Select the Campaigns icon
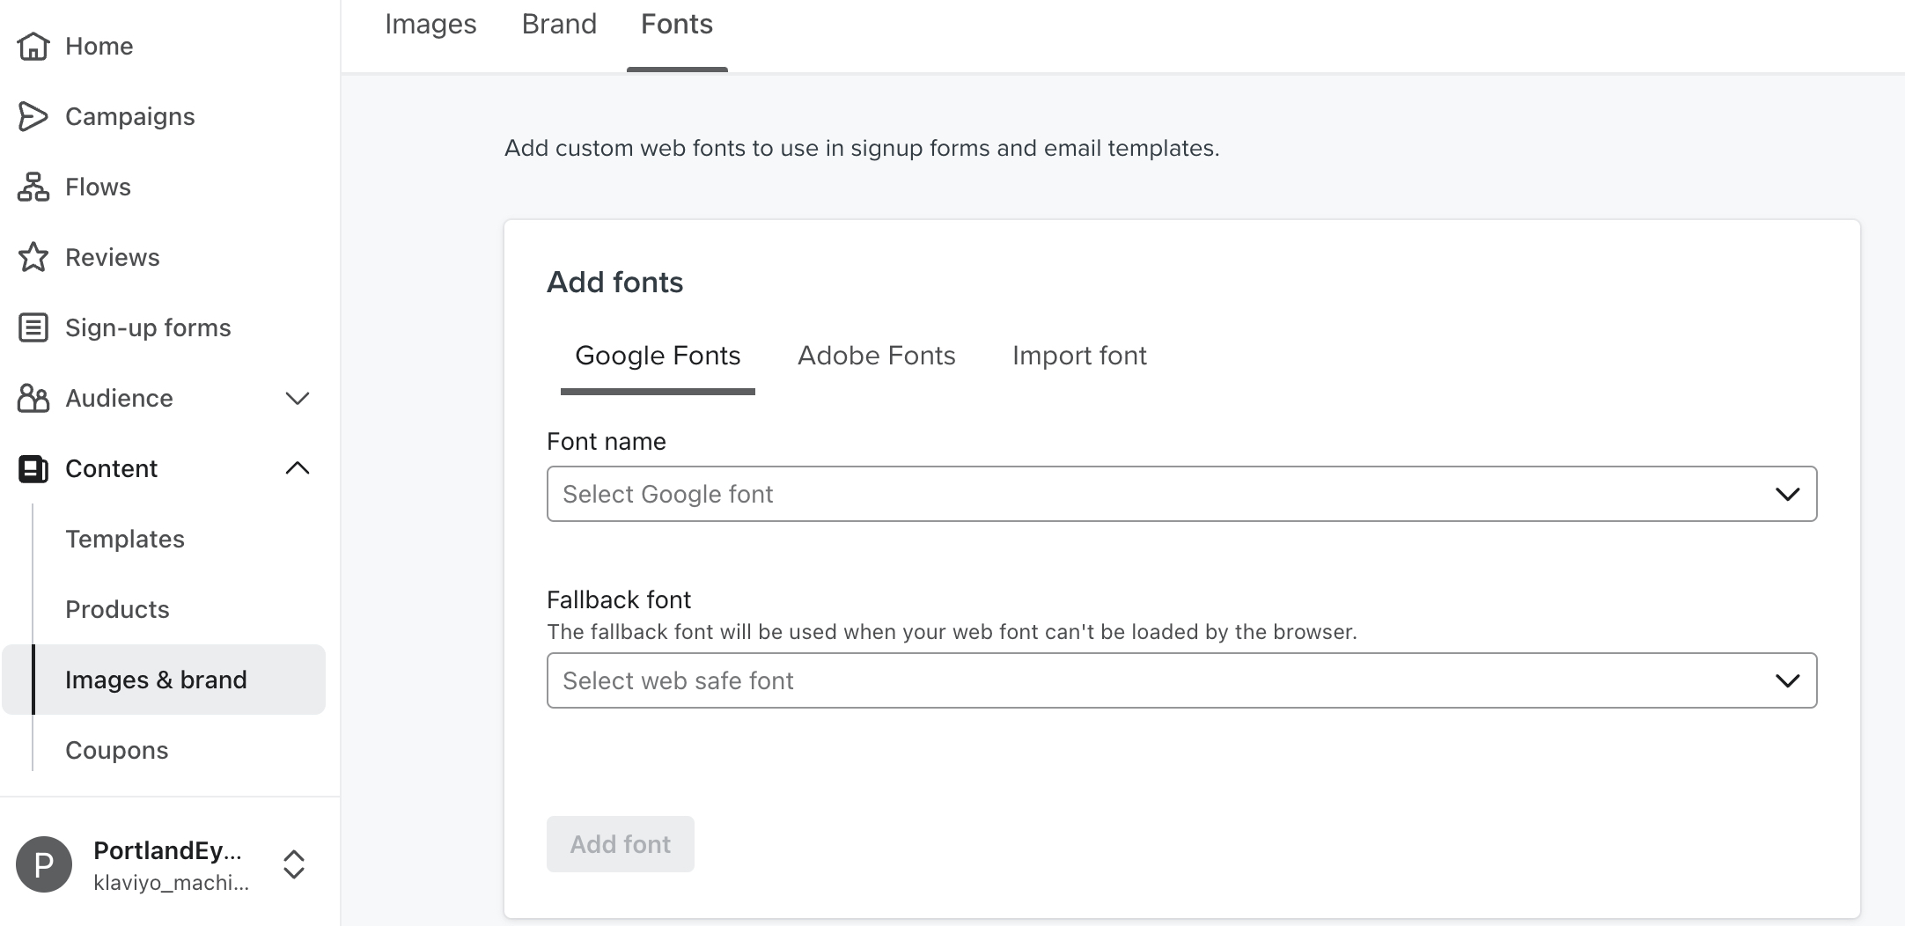This screenshot has height=926, width=1905. [33, 115]
